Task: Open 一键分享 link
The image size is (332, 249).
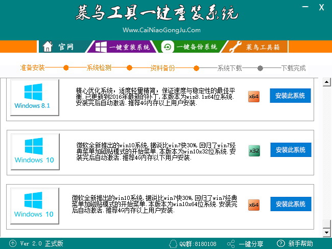Action: point(251,244)
